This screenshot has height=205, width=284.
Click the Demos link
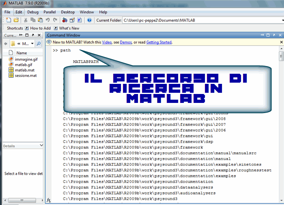[x=126, y=43]
